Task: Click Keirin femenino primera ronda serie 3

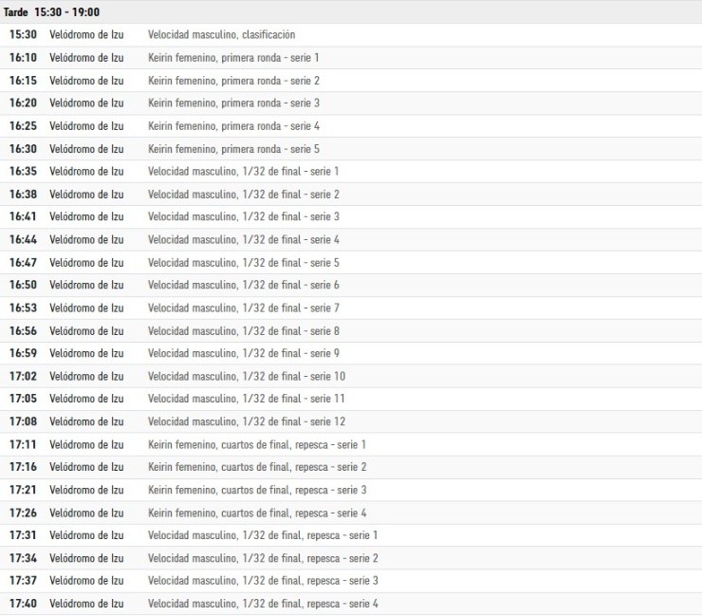Action: click(x=233, y=103)
